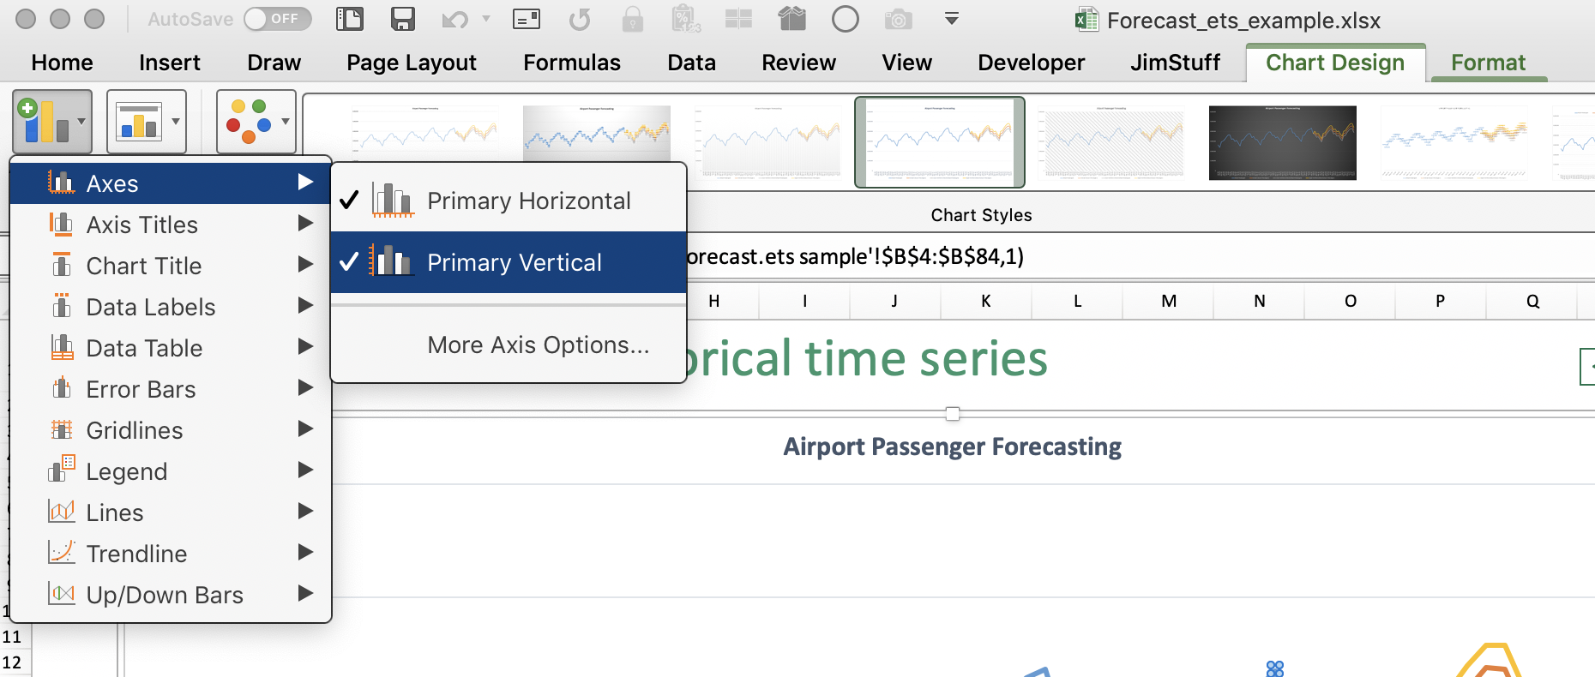Select the dark background chart style
The width and height of the screenshot is (1595, 677).
(1282, 142)
